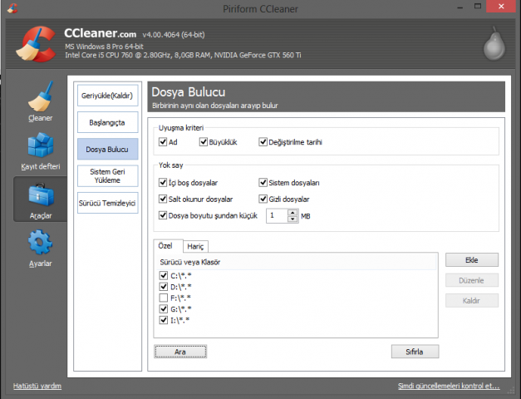The image size is (521, 399).
Task: Decrease file size with down arrow
Action: click(292, 219)
